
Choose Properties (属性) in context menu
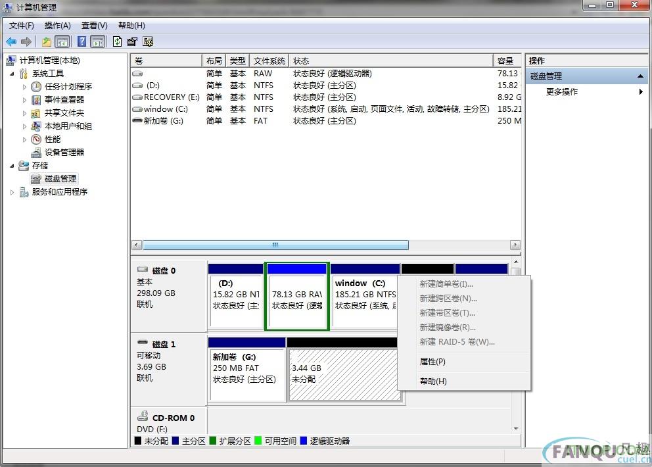pyautogui.click(x=464, y=362)
